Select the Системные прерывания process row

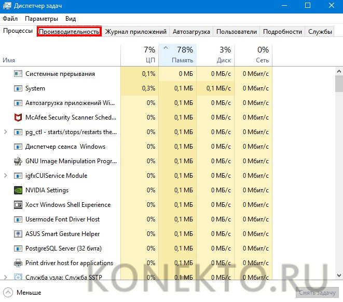[136, 74]
